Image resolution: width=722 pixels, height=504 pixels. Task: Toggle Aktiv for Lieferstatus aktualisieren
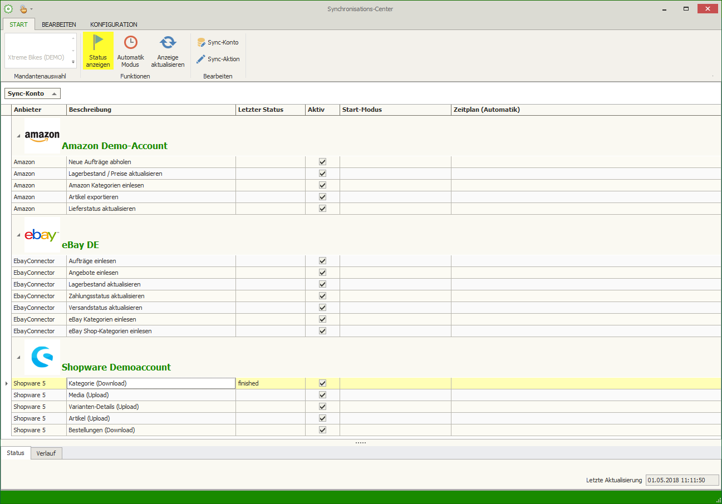pos(322,209)
